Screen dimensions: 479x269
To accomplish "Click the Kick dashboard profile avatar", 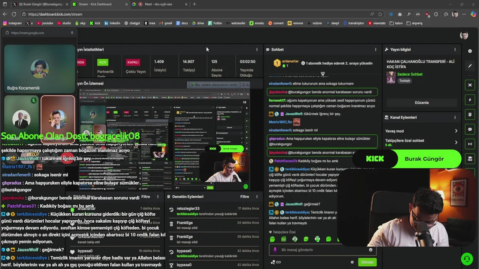I will coord(464,35).
